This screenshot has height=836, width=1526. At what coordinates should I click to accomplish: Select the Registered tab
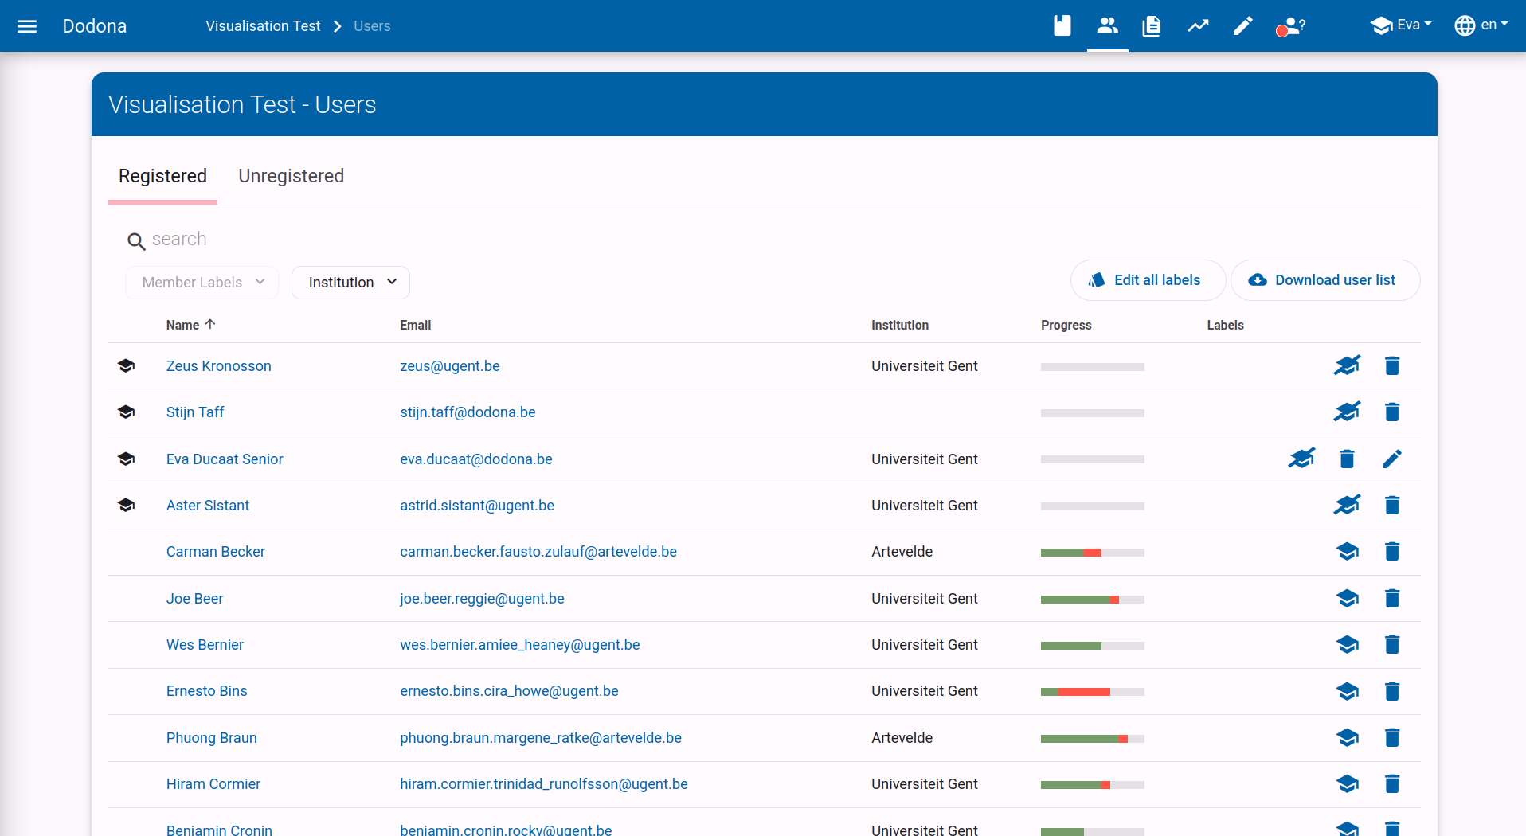pyautogui.click(x=162, y=176)
